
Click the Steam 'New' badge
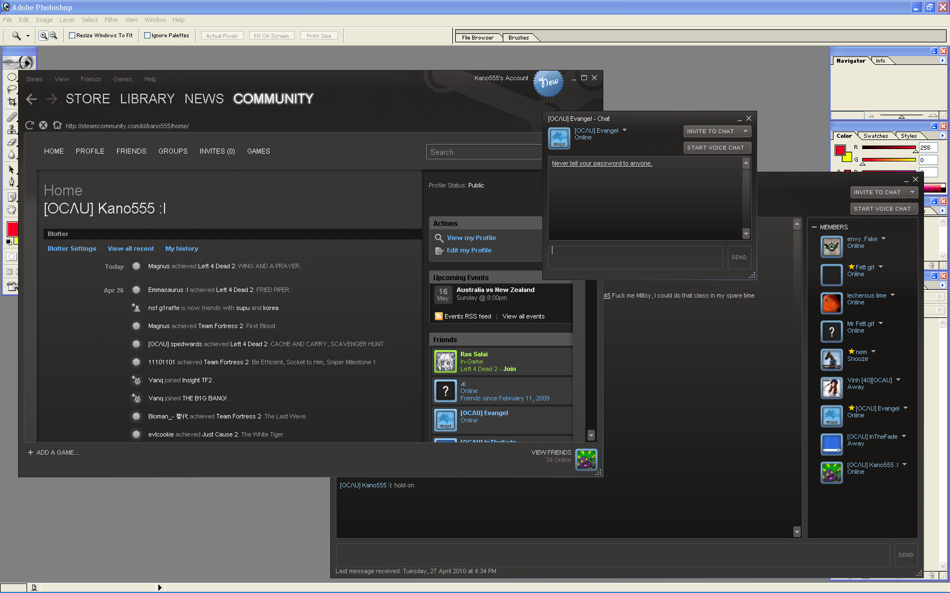pos(548,83)
